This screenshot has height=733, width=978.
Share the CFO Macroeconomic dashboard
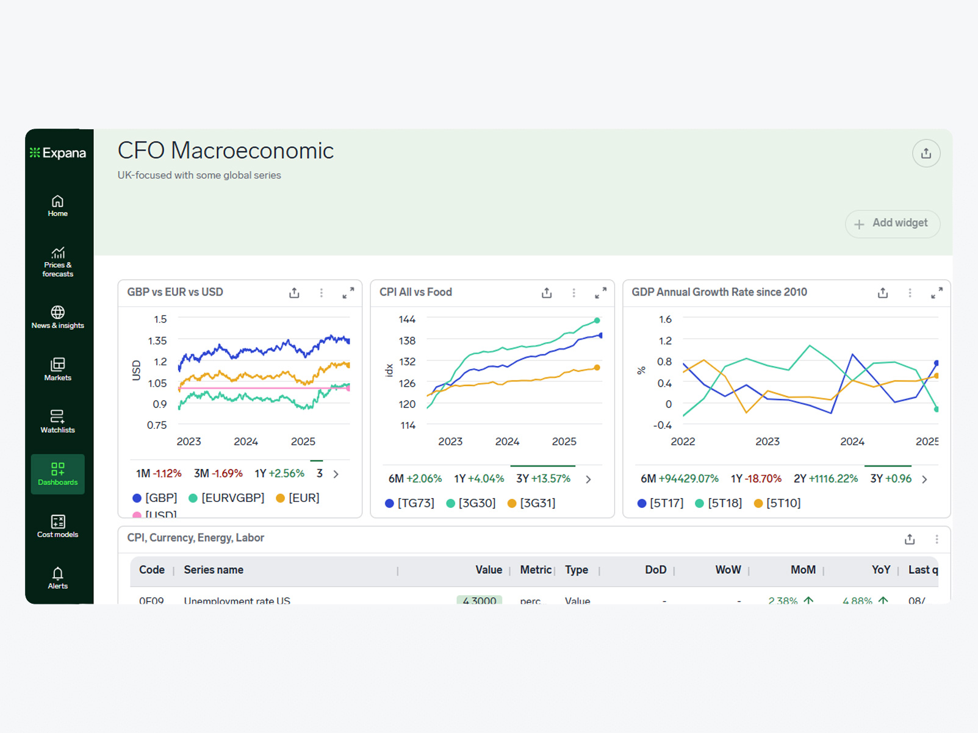tap(926, 153)
